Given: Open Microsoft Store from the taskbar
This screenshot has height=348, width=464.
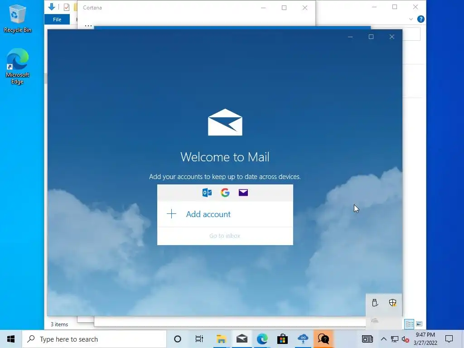Looking at the screenshot, I should 283,339.
